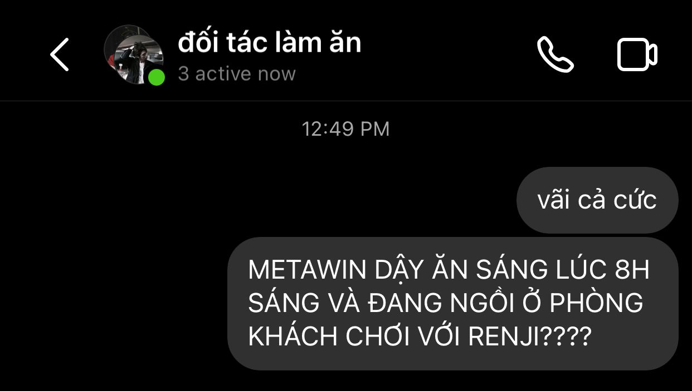
Task: Start a video call with camera icon
Action: (637, 55)
